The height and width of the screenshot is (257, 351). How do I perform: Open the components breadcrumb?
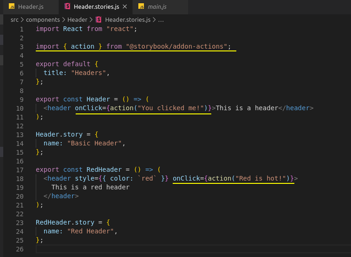(43, 20)
